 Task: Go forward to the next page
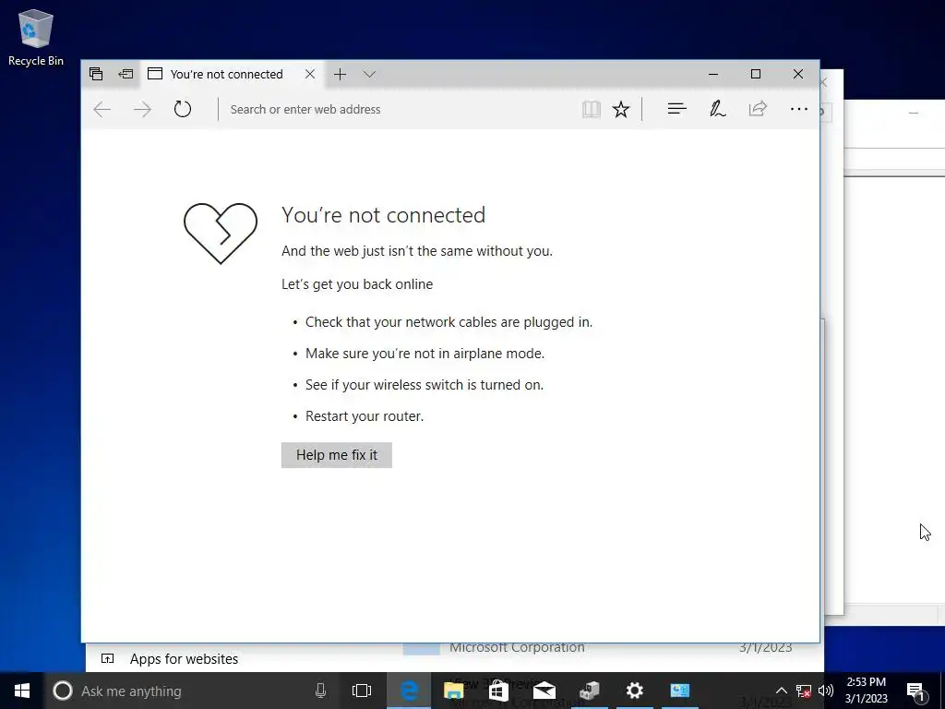tap(143, 109)
